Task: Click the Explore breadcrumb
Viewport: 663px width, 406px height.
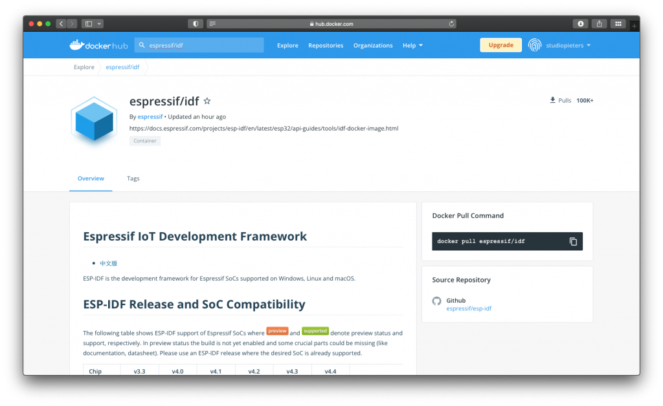Action: [x=84, y=67]
